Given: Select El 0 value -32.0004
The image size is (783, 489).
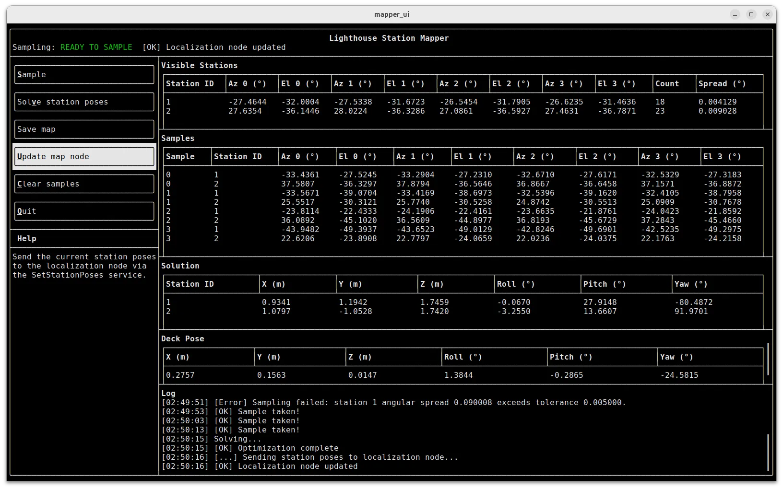Looking at the screenshot, I should [x=300, y=102].
